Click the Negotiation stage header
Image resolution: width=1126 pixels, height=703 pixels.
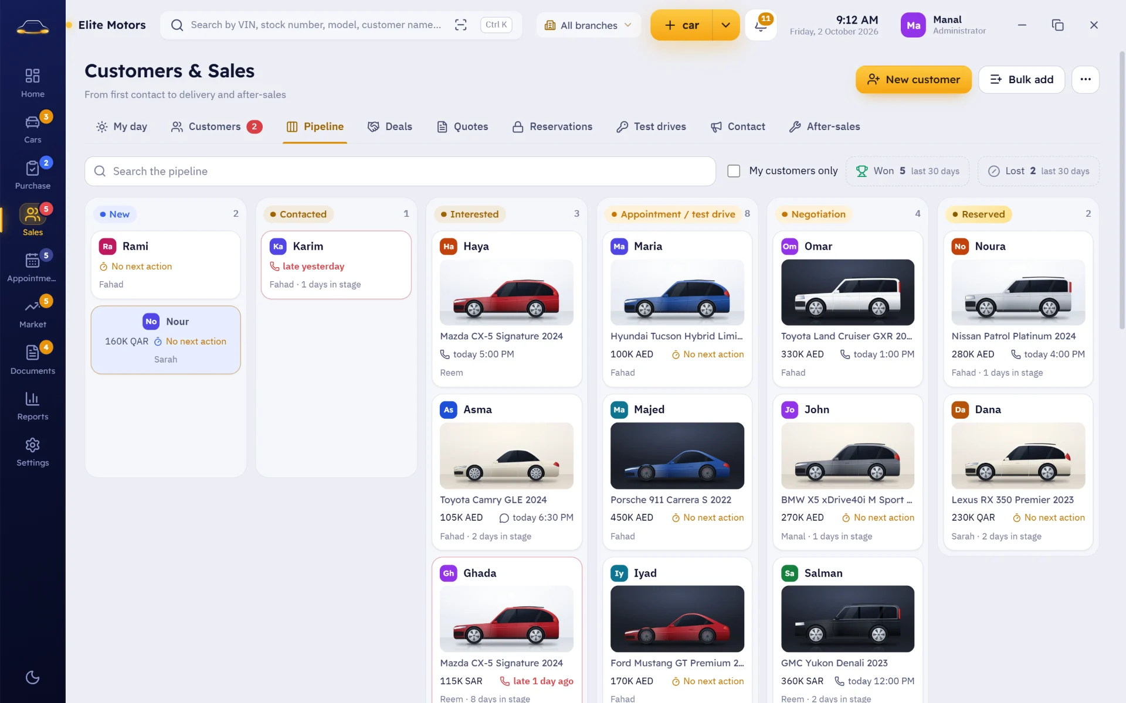point(813,214)
